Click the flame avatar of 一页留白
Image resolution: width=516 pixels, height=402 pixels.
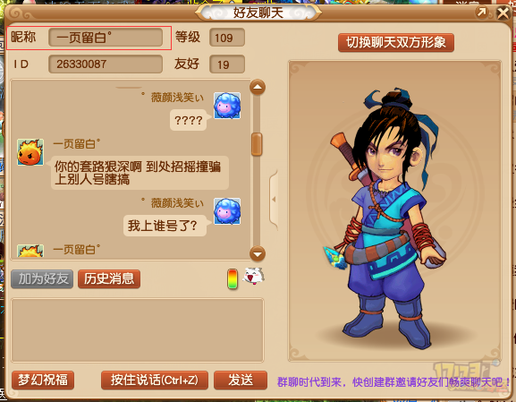[30, 152]
